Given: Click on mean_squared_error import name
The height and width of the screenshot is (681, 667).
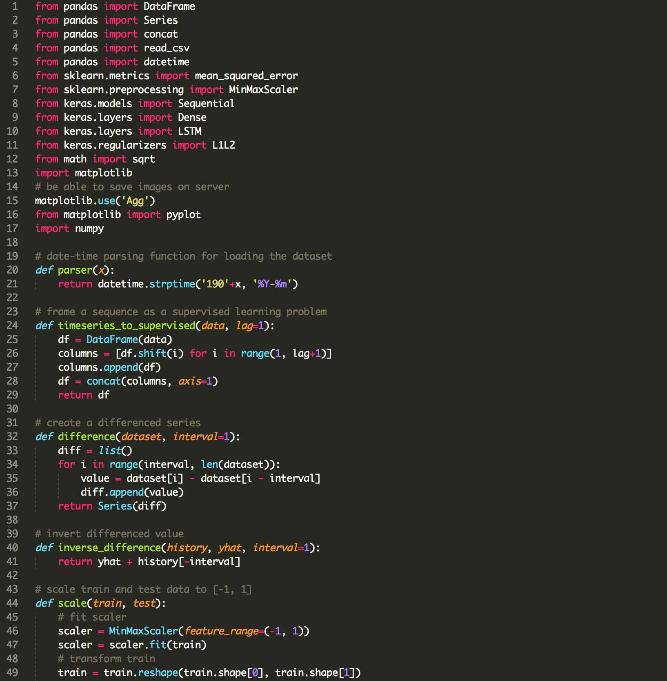Looking at the screenshot, I should (246, 76).
